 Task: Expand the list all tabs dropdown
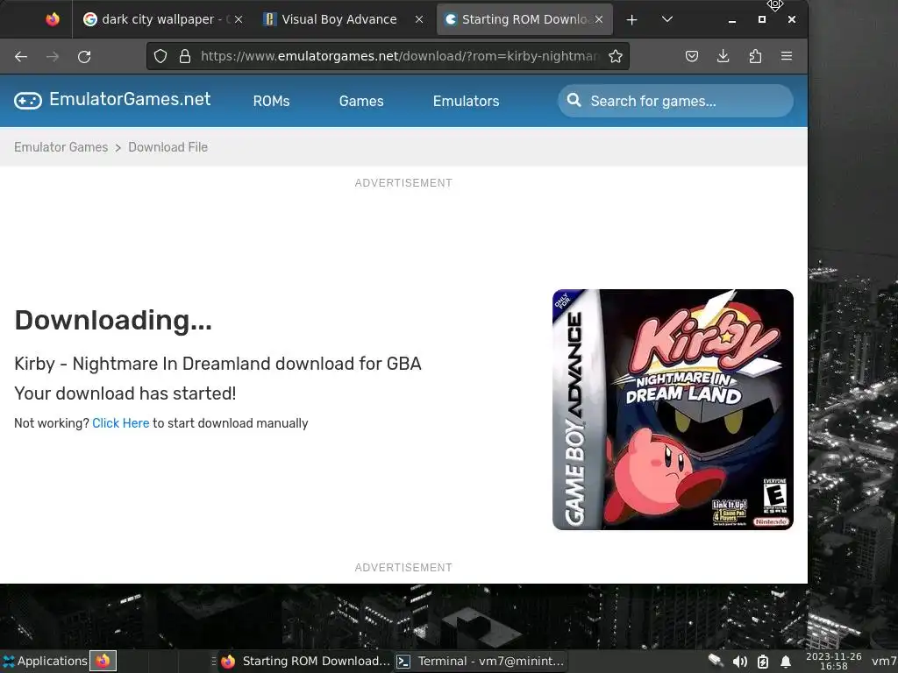click(x=666, y=19)
